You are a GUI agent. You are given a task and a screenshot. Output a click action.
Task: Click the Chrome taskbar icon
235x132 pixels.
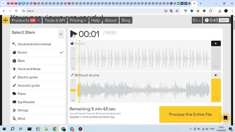click(x=55, y=129)
